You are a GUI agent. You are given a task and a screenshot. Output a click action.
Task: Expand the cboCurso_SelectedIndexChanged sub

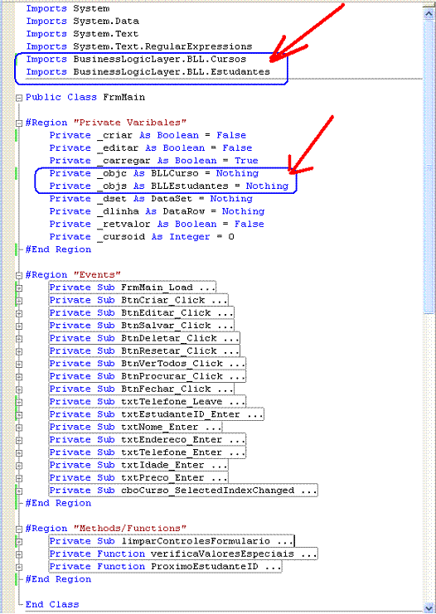pos(19,491)
